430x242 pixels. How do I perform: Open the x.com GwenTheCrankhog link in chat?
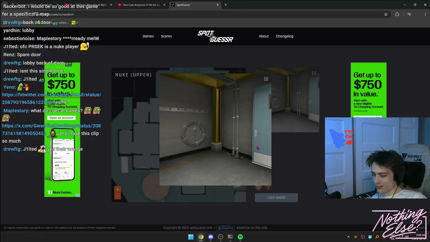pos(51,129)
